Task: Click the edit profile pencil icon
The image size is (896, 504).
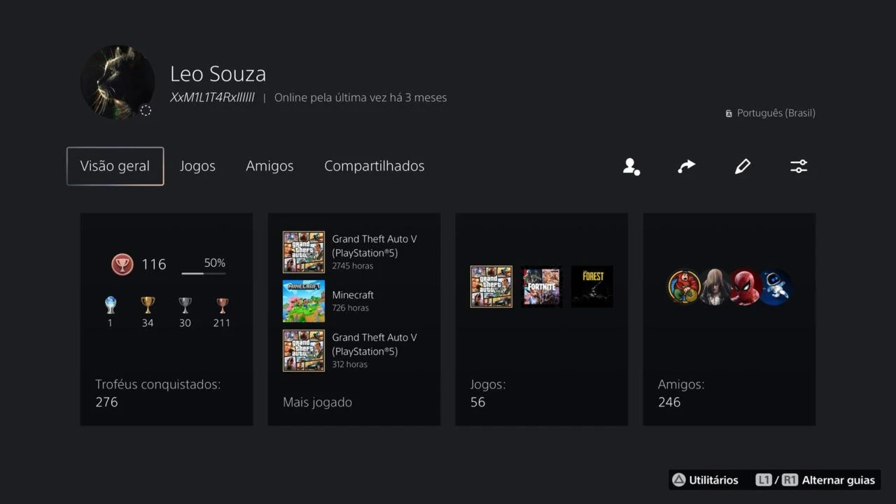Action: [743, 167]
